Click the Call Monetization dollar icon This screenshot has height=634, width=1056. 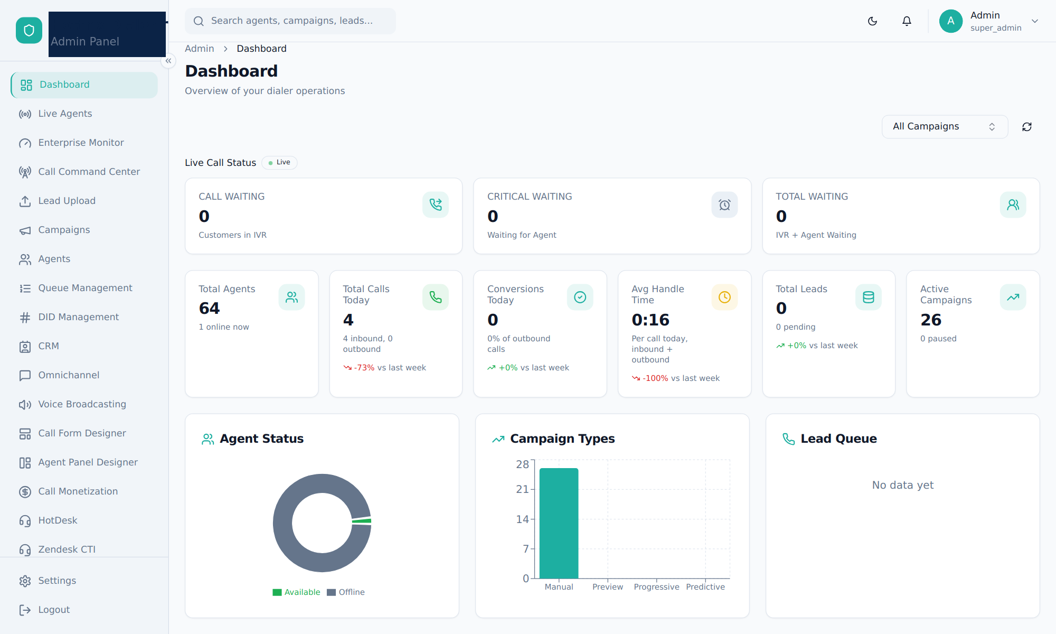[x=25, y=492]
